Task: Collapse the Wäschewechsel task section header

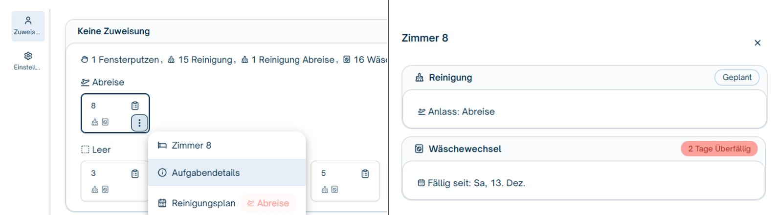Action: click(538, 149)
